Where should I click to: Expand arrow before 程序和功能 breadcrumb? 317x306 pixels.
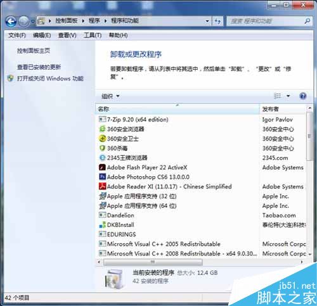tap(106, 21)
